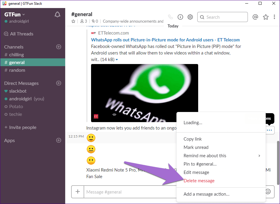Click the Instagram now lets you message text
Screen dimensions: 280x204
[131, 128]
